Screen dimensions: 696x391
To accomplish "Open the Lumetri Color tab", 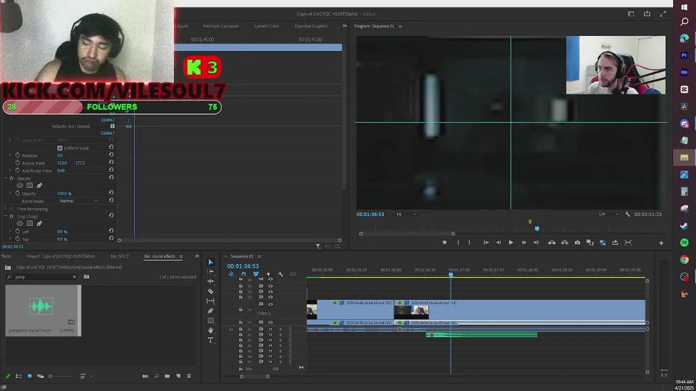I will coord(266,26).
